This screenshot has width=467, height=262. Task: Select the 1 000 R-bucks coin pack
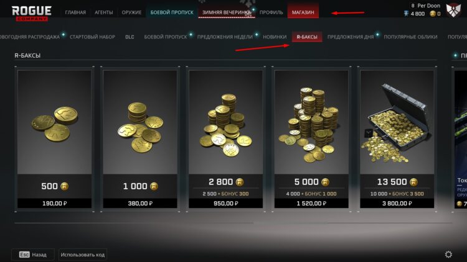tap(140, 139)
